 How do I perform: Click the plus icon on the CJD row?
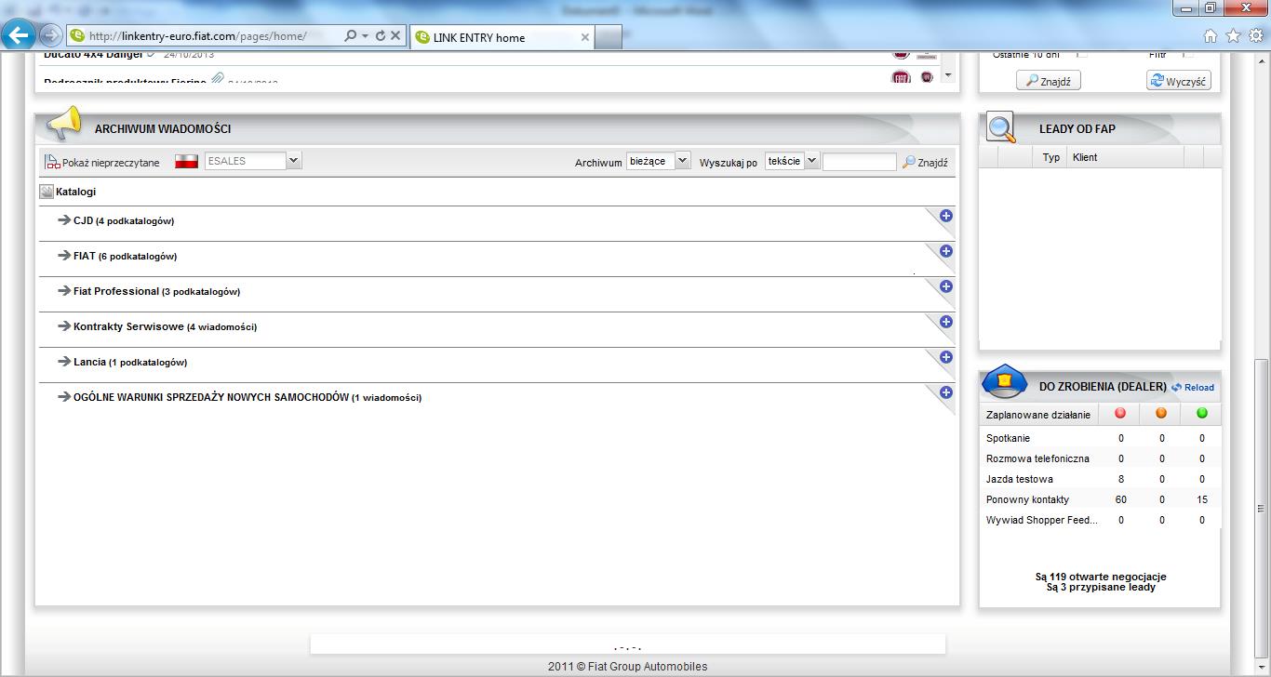coord(945,216)
